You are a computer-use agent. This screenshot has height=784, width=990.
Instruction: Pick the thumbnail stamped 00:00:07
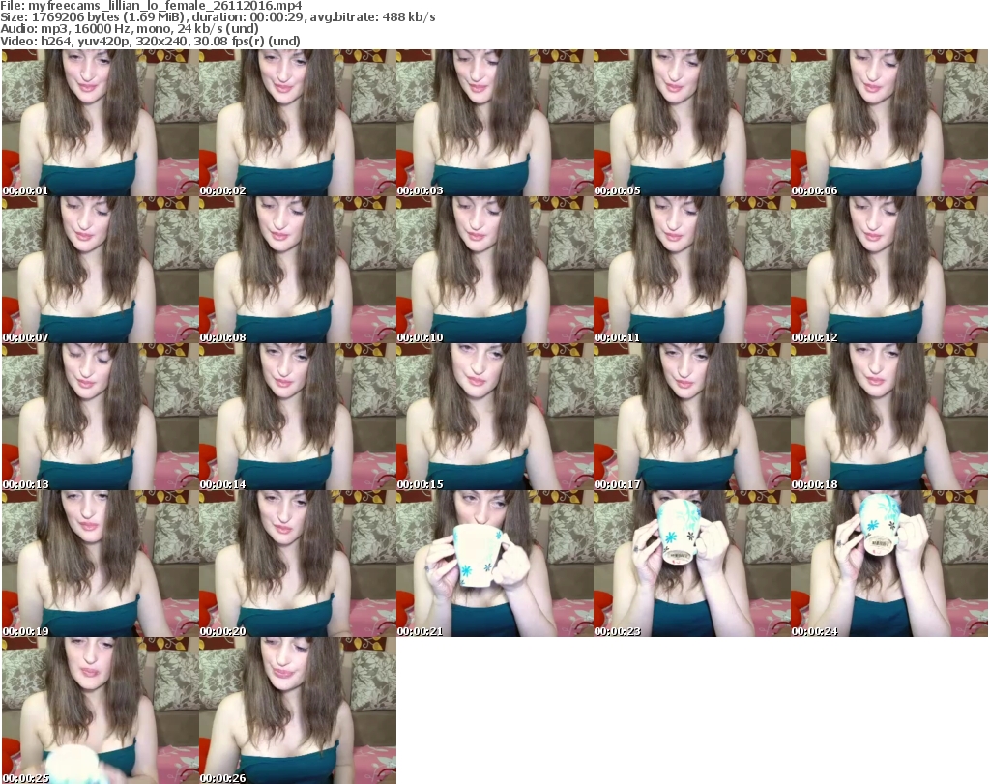click(x=101, y=270)
